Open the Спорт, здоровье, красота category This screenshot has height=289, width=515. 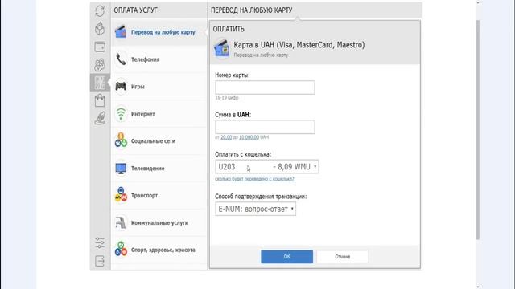159,250
